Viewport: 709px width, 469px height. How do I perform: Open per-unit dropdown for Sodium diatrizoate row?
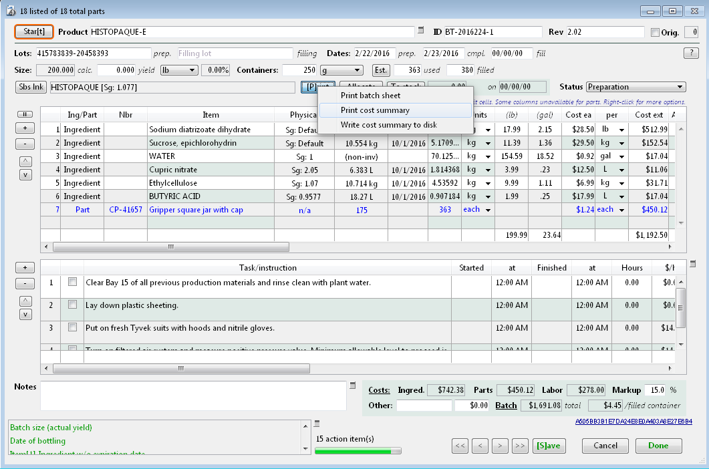coord(621,130)
